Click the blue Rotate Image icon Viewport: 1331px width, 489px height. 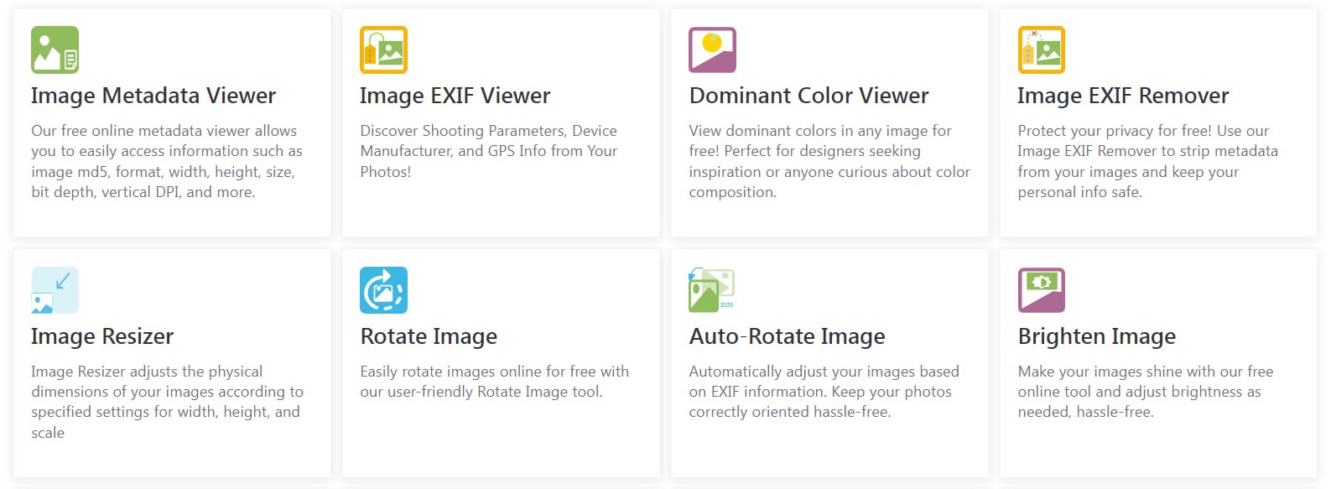383,290
